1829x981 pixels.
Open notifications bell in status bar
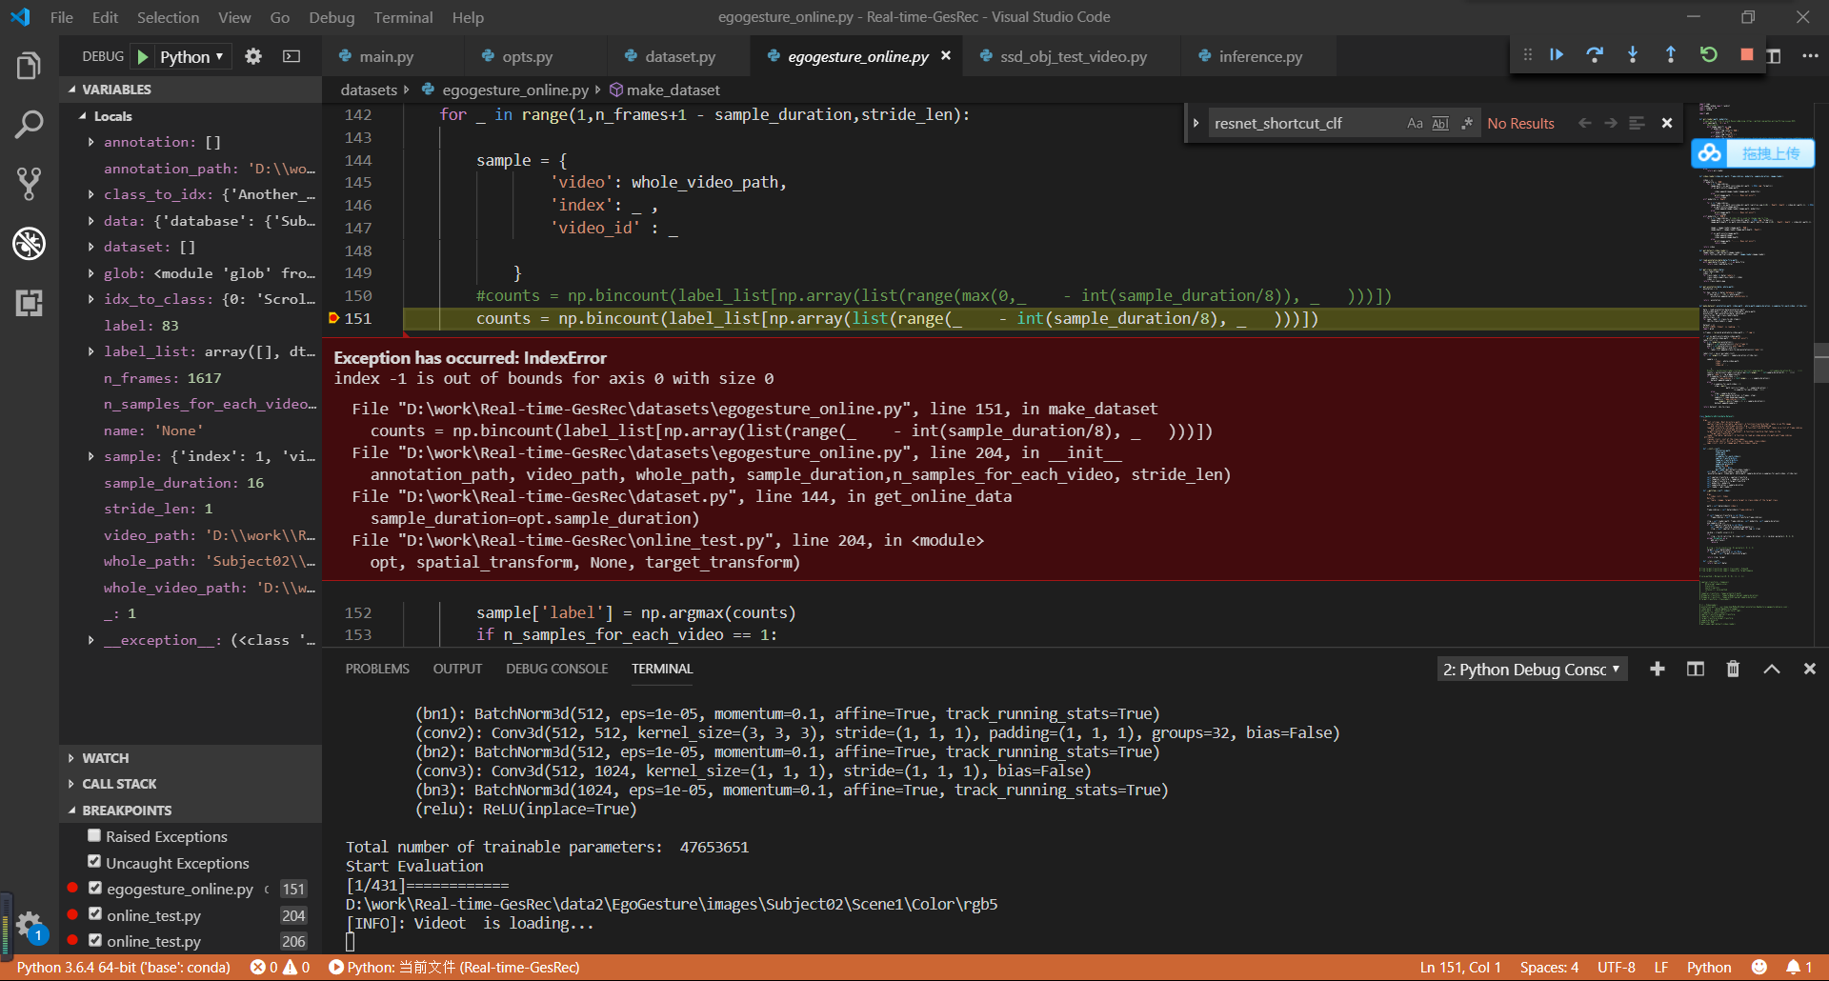pos(1799,967)
